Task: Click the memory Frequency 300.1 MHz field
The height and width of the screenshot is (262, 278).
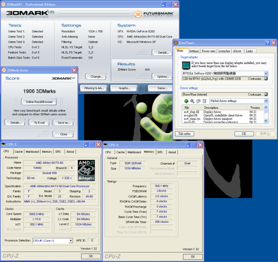Action: tap(162, 186)
